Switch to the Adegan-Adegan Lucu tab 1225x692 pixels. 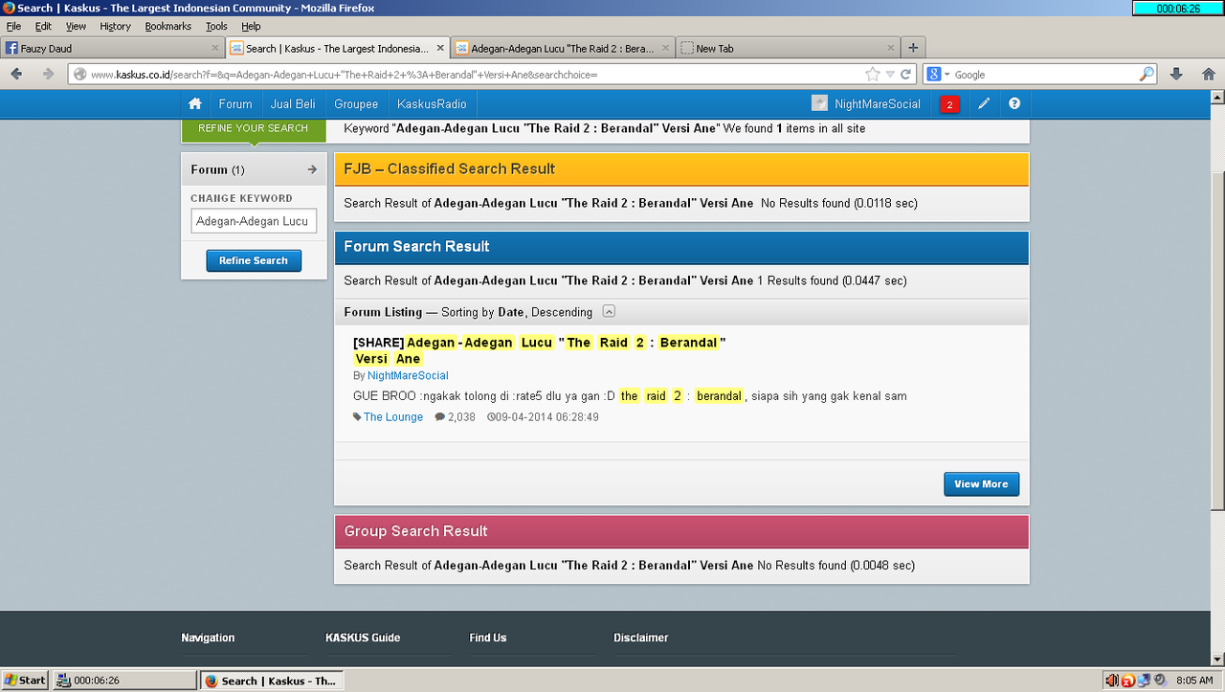564,48
